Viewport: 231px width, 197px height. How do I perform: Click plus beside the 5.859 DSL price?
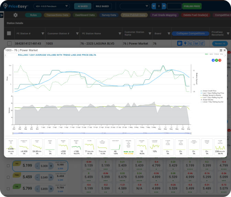tap(51, 189)
